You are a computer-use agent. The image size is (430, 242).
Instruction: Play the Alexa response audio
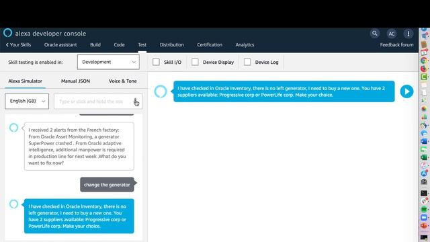tap(406, 91)
